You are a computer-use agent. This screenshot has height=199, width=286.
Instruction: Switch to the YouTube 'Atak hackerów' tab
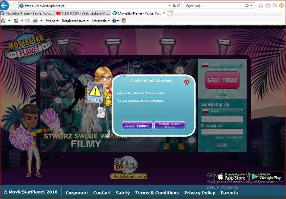point(85,13)
